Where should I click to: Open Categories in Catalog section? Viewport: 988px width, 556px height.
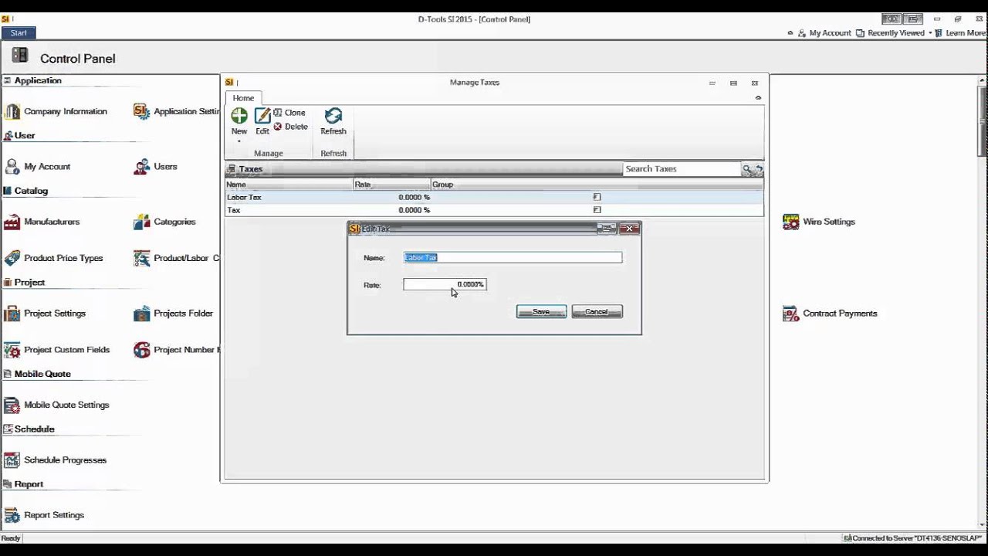(164, 222)
